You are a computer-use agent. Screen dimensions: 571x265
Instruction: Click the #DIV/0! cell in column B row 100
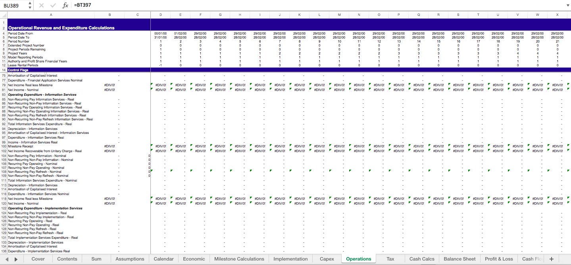110,146
